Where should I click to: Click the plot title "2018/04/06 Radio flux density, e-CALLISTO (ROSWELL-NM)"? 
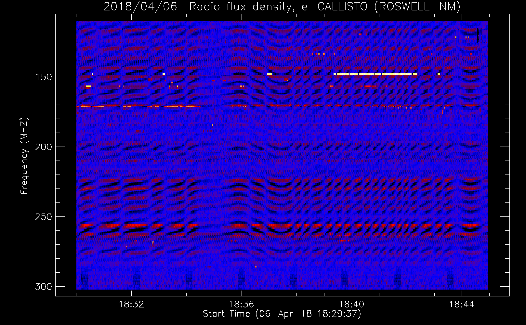pos(282,6)
